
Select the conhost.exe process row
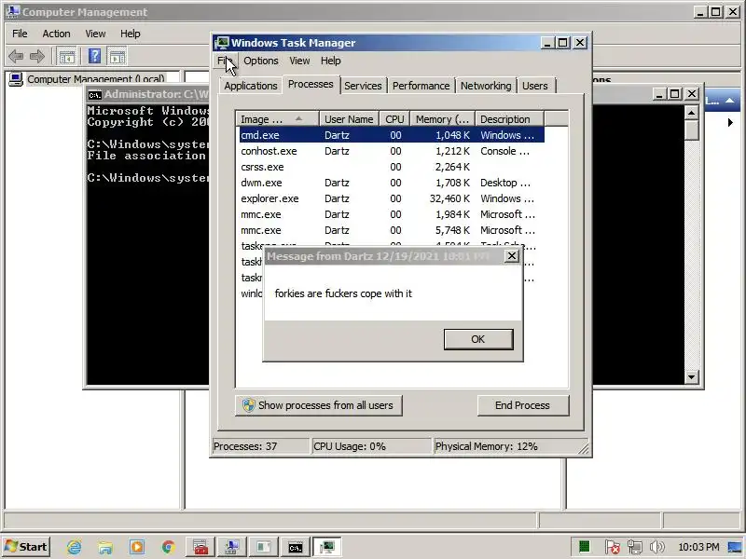point(392,151)
